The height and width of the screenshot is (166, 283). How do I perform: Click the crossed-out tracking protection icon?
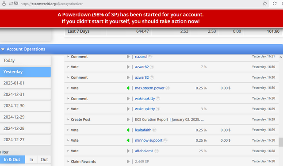pos(16,4)
